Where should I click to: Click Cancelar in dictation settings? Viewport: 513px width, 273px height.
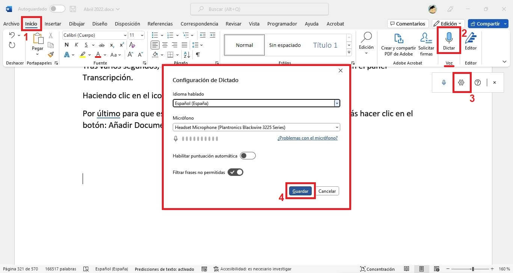[327, 191]
